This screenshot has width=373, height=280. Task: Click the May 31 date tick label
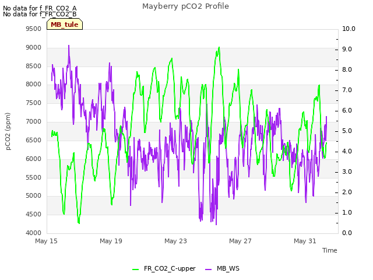click(x=305, y=241)
